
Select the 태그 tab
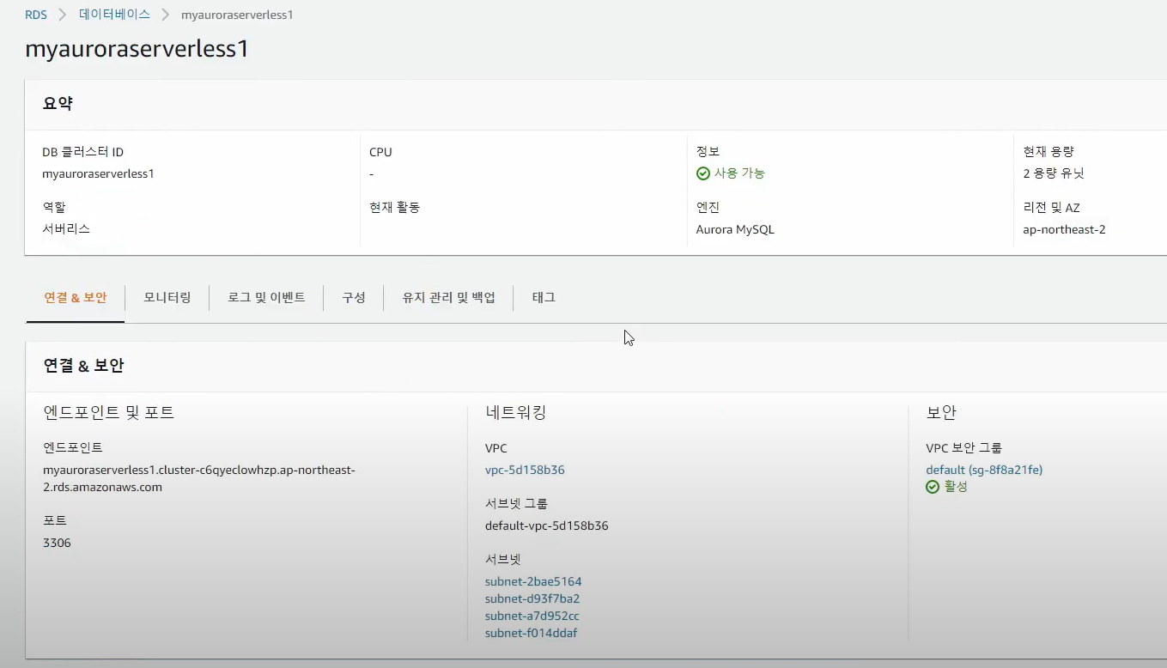[x=544, y=298]
